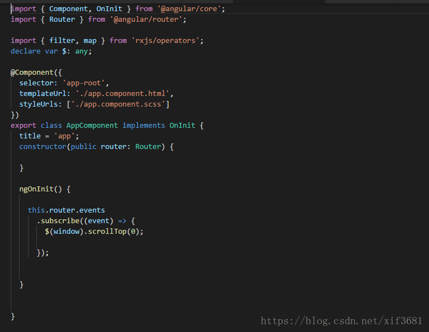The image size is (429, 332).
Task: Click the 'public' modifier in the constructor
Action: (x=83, y=147)
